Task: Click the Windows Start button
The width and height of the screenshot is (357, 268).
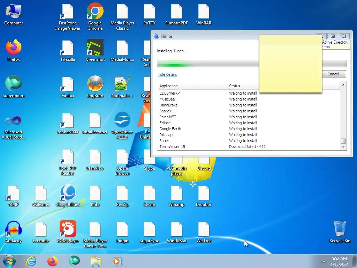Action: [9, 261]
